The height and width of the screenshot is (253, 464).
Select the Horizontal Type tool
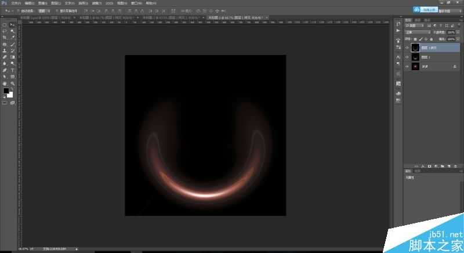pyautogui.click(x=12, y=70)
